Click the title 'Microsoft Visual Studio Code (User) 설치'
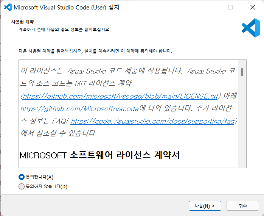 (x=66, y=8)
